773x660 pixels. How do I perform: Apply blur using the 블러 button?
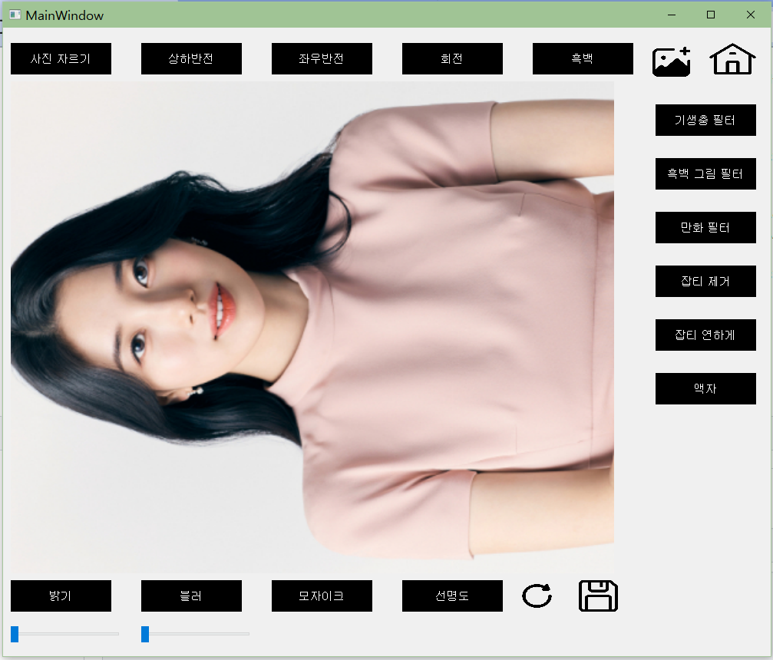191,596
